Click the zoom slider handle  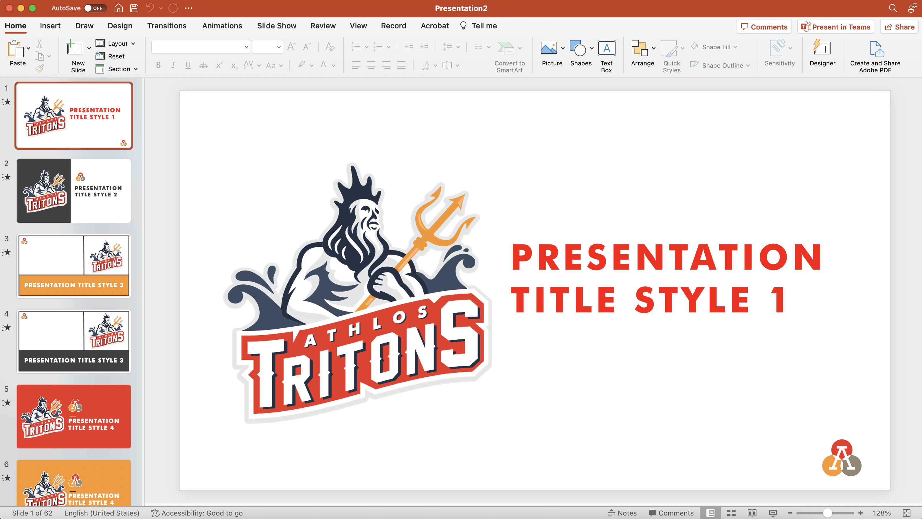(x=827, y=513)
